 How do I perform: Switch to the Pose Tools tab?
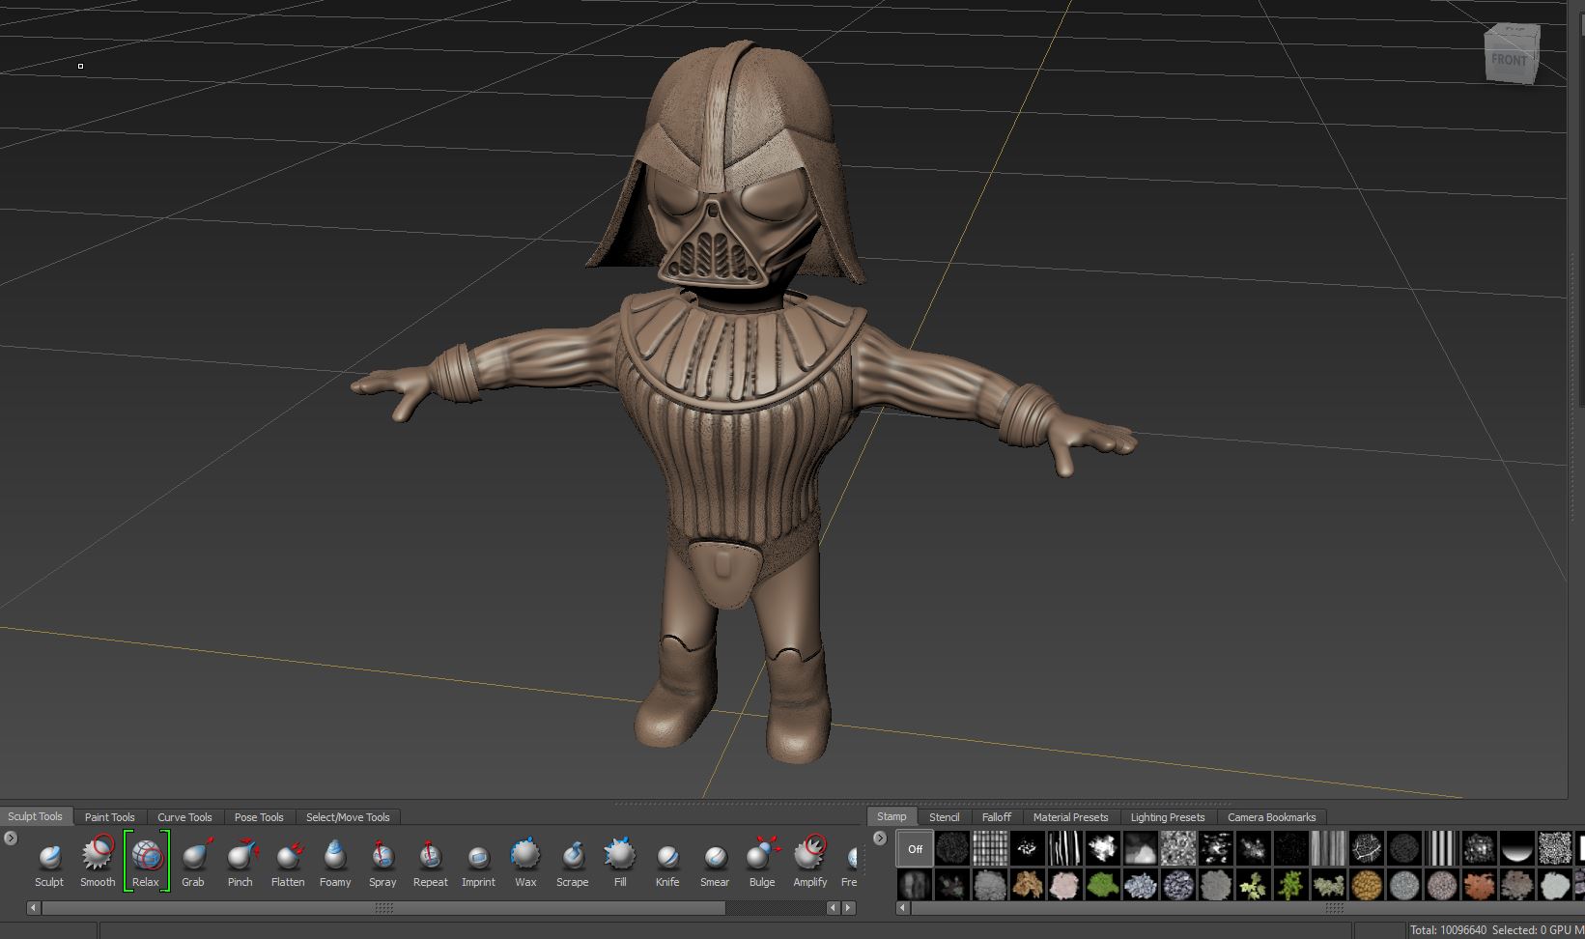(259, 817)
